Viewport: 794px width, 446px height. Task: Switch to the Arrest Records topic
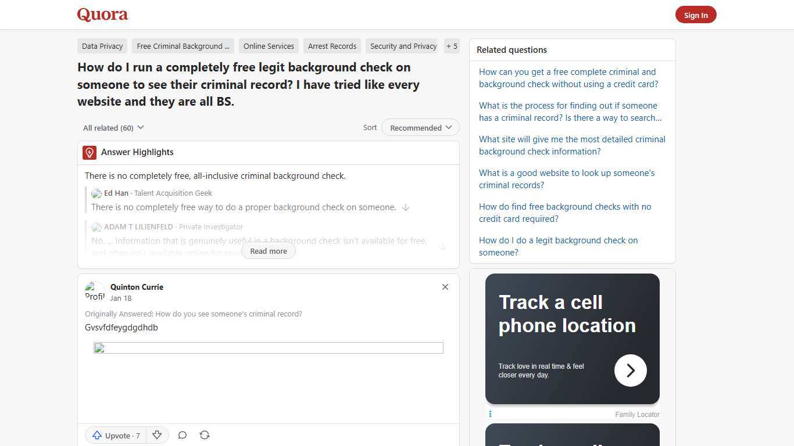point(332,46)
